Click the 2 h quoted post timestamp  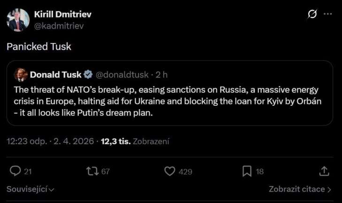pos(162,74)
